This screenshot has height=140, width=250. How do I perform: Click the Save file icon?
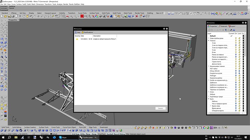coord(9,16)
